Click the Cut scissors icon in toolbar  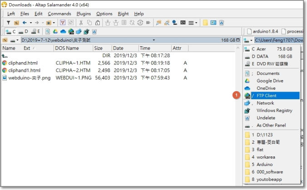coord(81,22)
